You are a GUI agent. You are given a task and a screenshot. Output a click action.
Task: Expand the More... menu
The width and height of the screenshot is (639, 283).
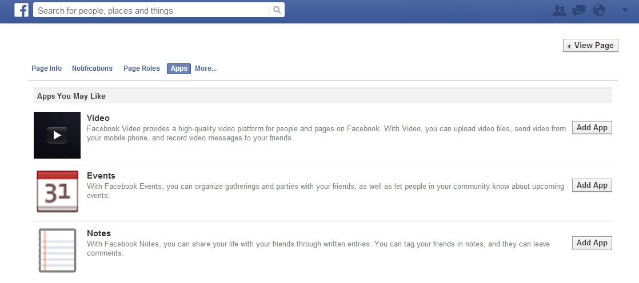pyautogui.click(x=206, y=68)
